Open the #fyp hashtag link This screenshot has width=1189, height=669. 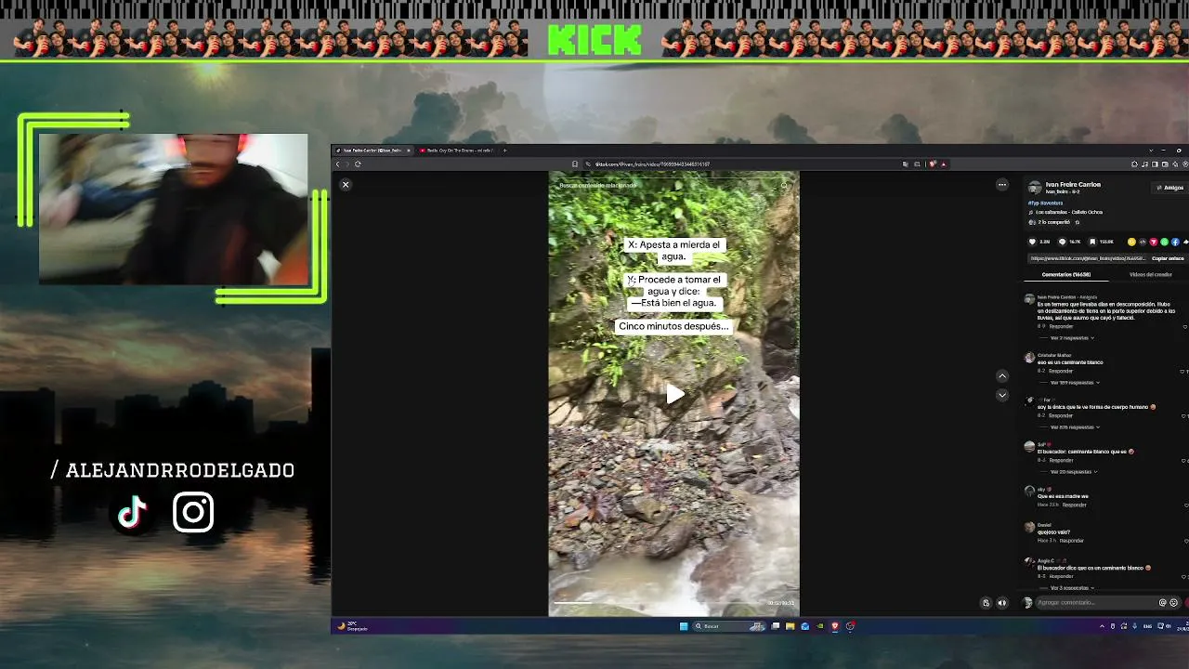[x=1033, y=203]
